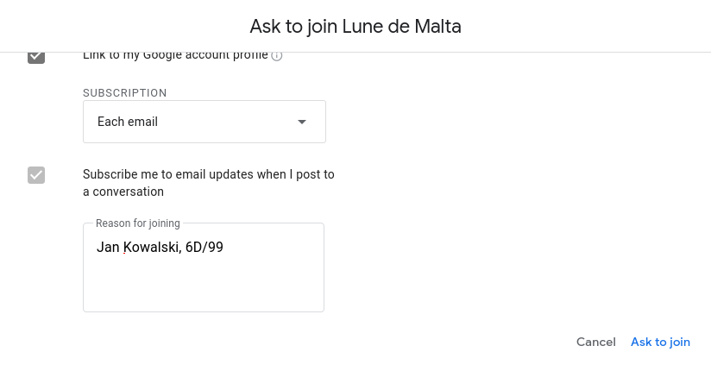Open the Subscription combo box
The height and width of the screenshot is (371, 711).
204,122
